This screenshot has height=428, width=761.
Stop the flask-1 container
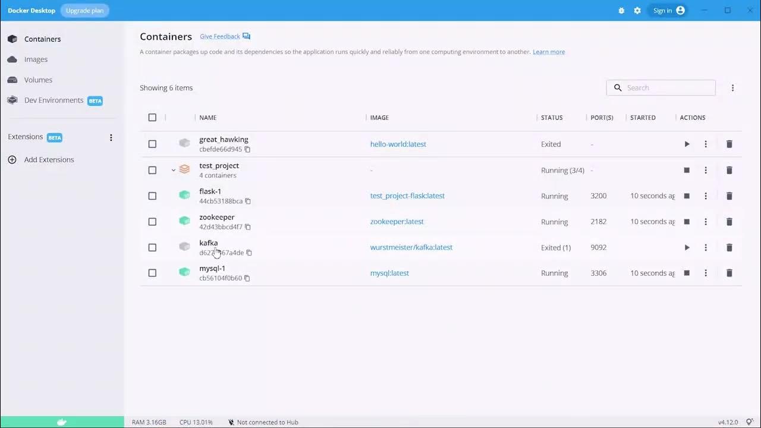click(687, 196)
